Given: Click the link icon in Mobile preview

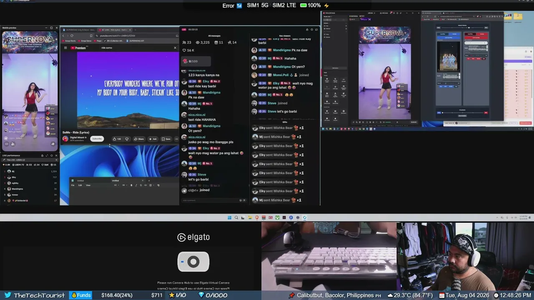Looking at the screenshot, I should (7, 144).
